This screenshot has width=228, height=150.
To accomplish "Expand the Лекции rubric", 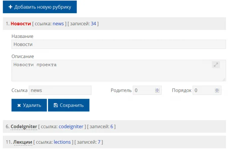I will (x=23, y=142).
